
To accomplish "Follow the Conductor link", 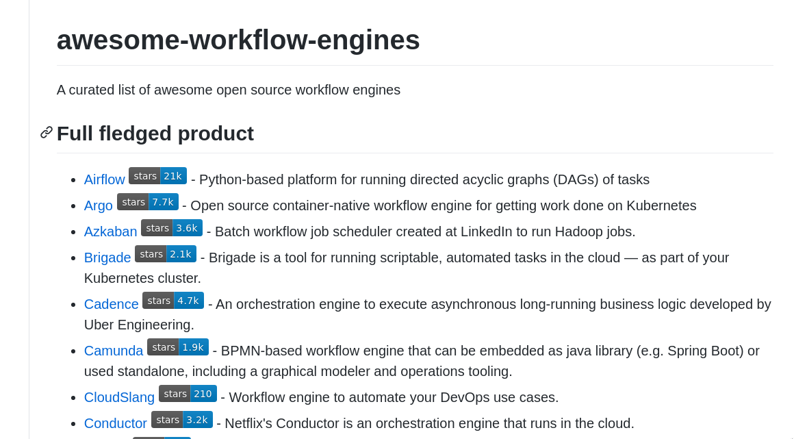I will click(x=116, y=423).
